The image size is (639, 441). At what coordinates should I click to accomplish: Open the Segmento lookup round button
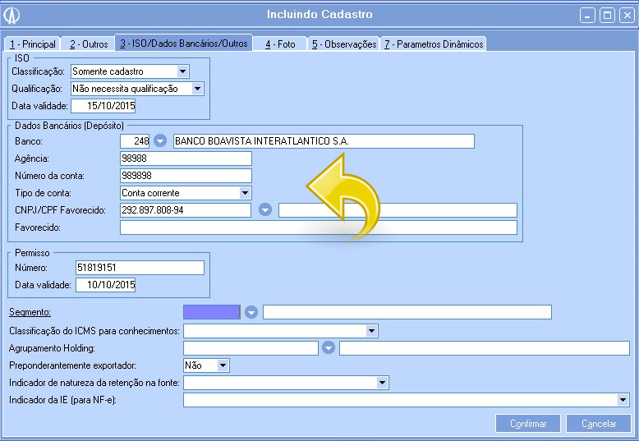(251, 312)
